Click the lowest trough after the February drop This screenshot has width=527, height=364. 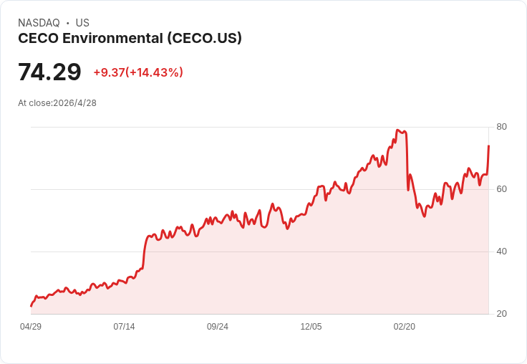[x=424, y=216]
